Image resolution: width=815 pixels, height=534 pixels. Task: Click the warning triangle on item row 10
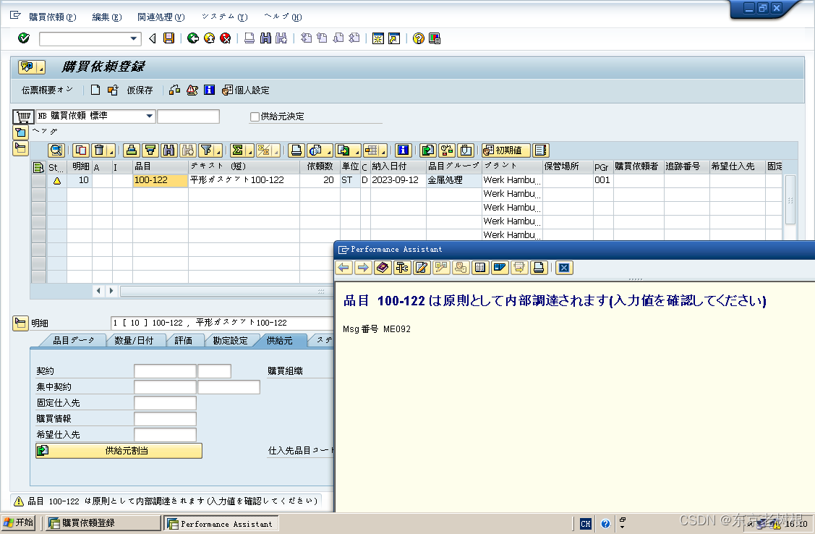click(56, 179)
